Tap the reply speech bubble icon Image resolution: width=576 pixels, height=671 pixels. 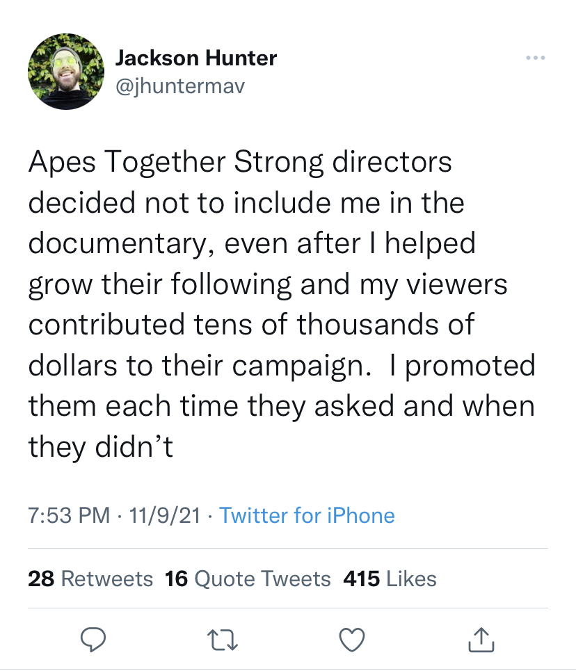click(92, 640)
